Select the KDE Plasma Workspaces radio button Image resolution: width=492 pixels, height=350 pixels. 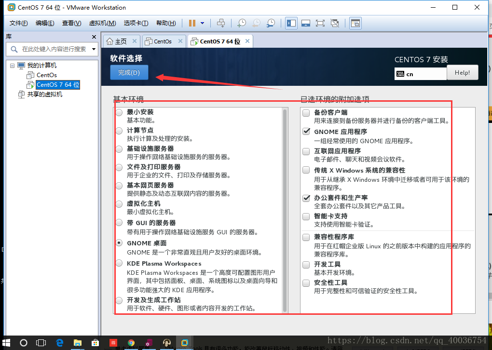click(x=119, y=263)
